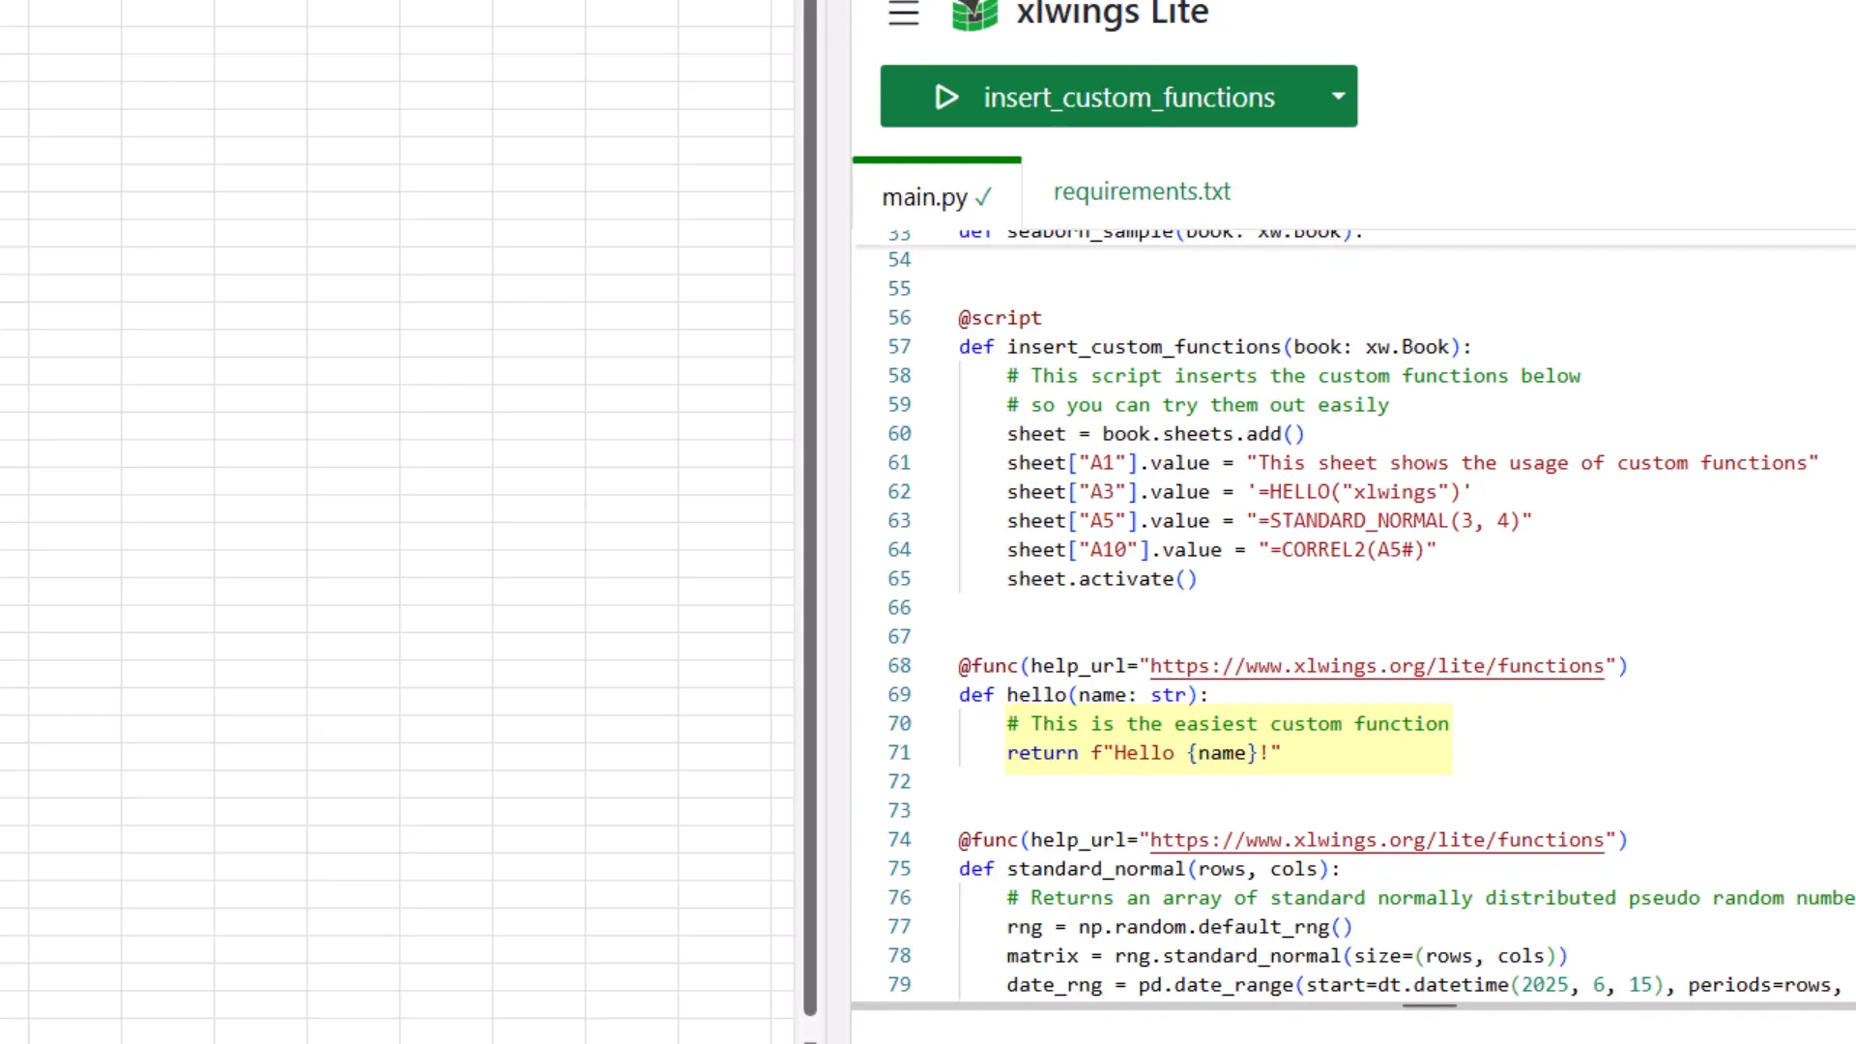Viewport: 1856px width, 1044px height.
Task: Click the spreadsheet's vertical scrollbar
Action: click(x=810, y=507)
